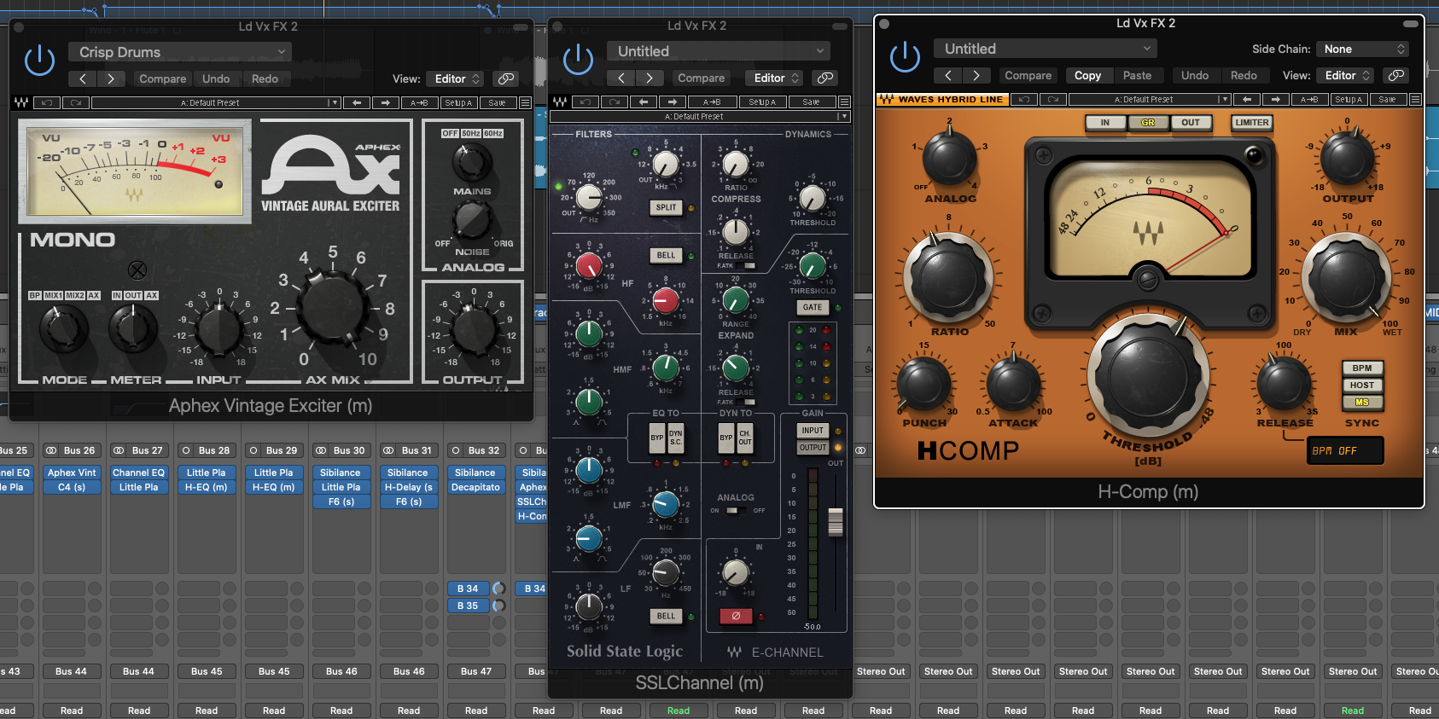The image size is (1439, 719).
Task: Click Paste in H-Comp plugin header
Action: coord(1137,75)
